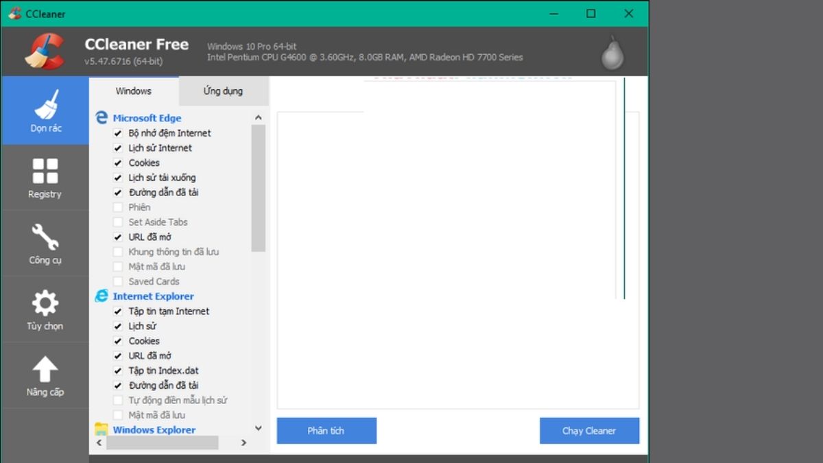Open the Tùy chọn gear settings
This screenshot has width=823, height=463.
pos(45,309)
